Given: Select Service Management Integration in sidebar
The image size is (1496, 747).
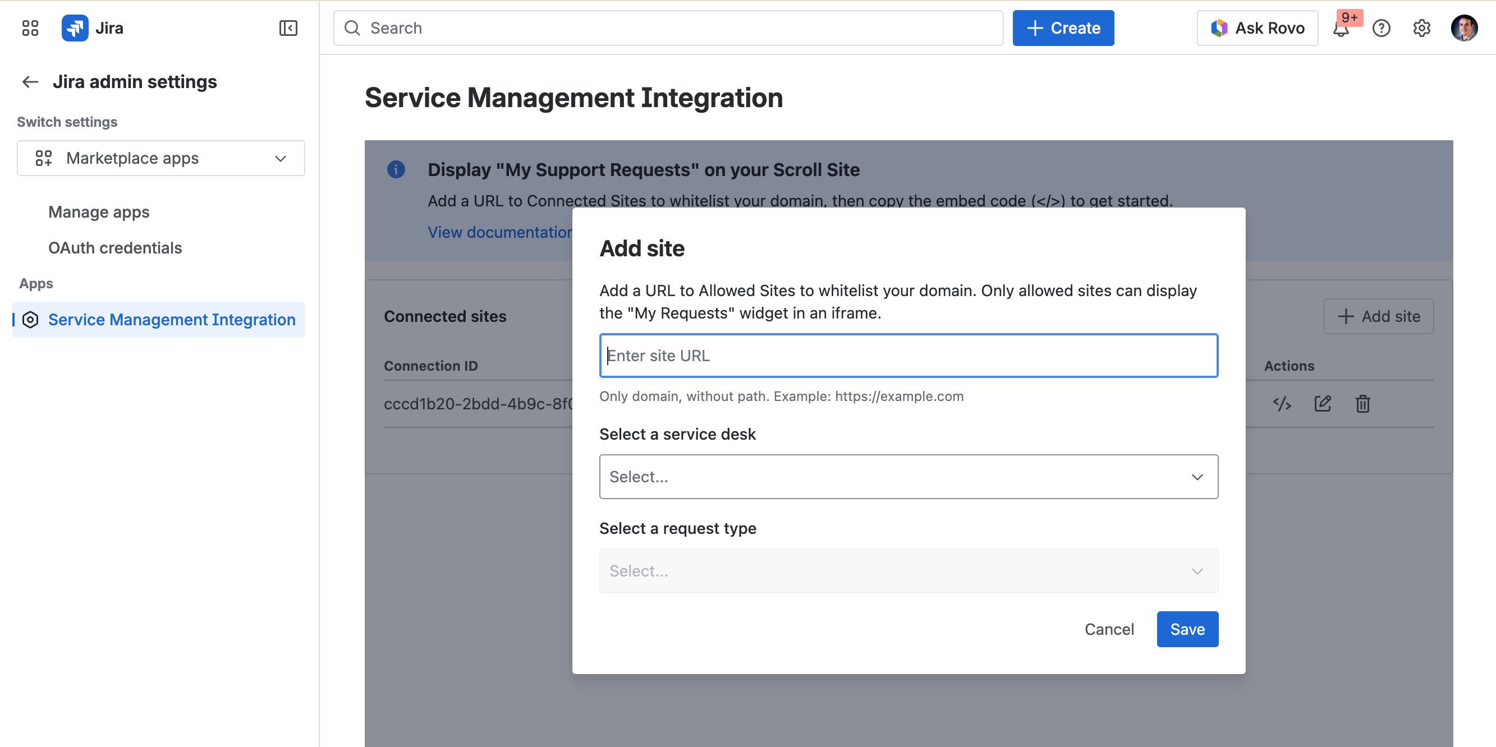Looking at the screenshot, I should tap(171, 319).
